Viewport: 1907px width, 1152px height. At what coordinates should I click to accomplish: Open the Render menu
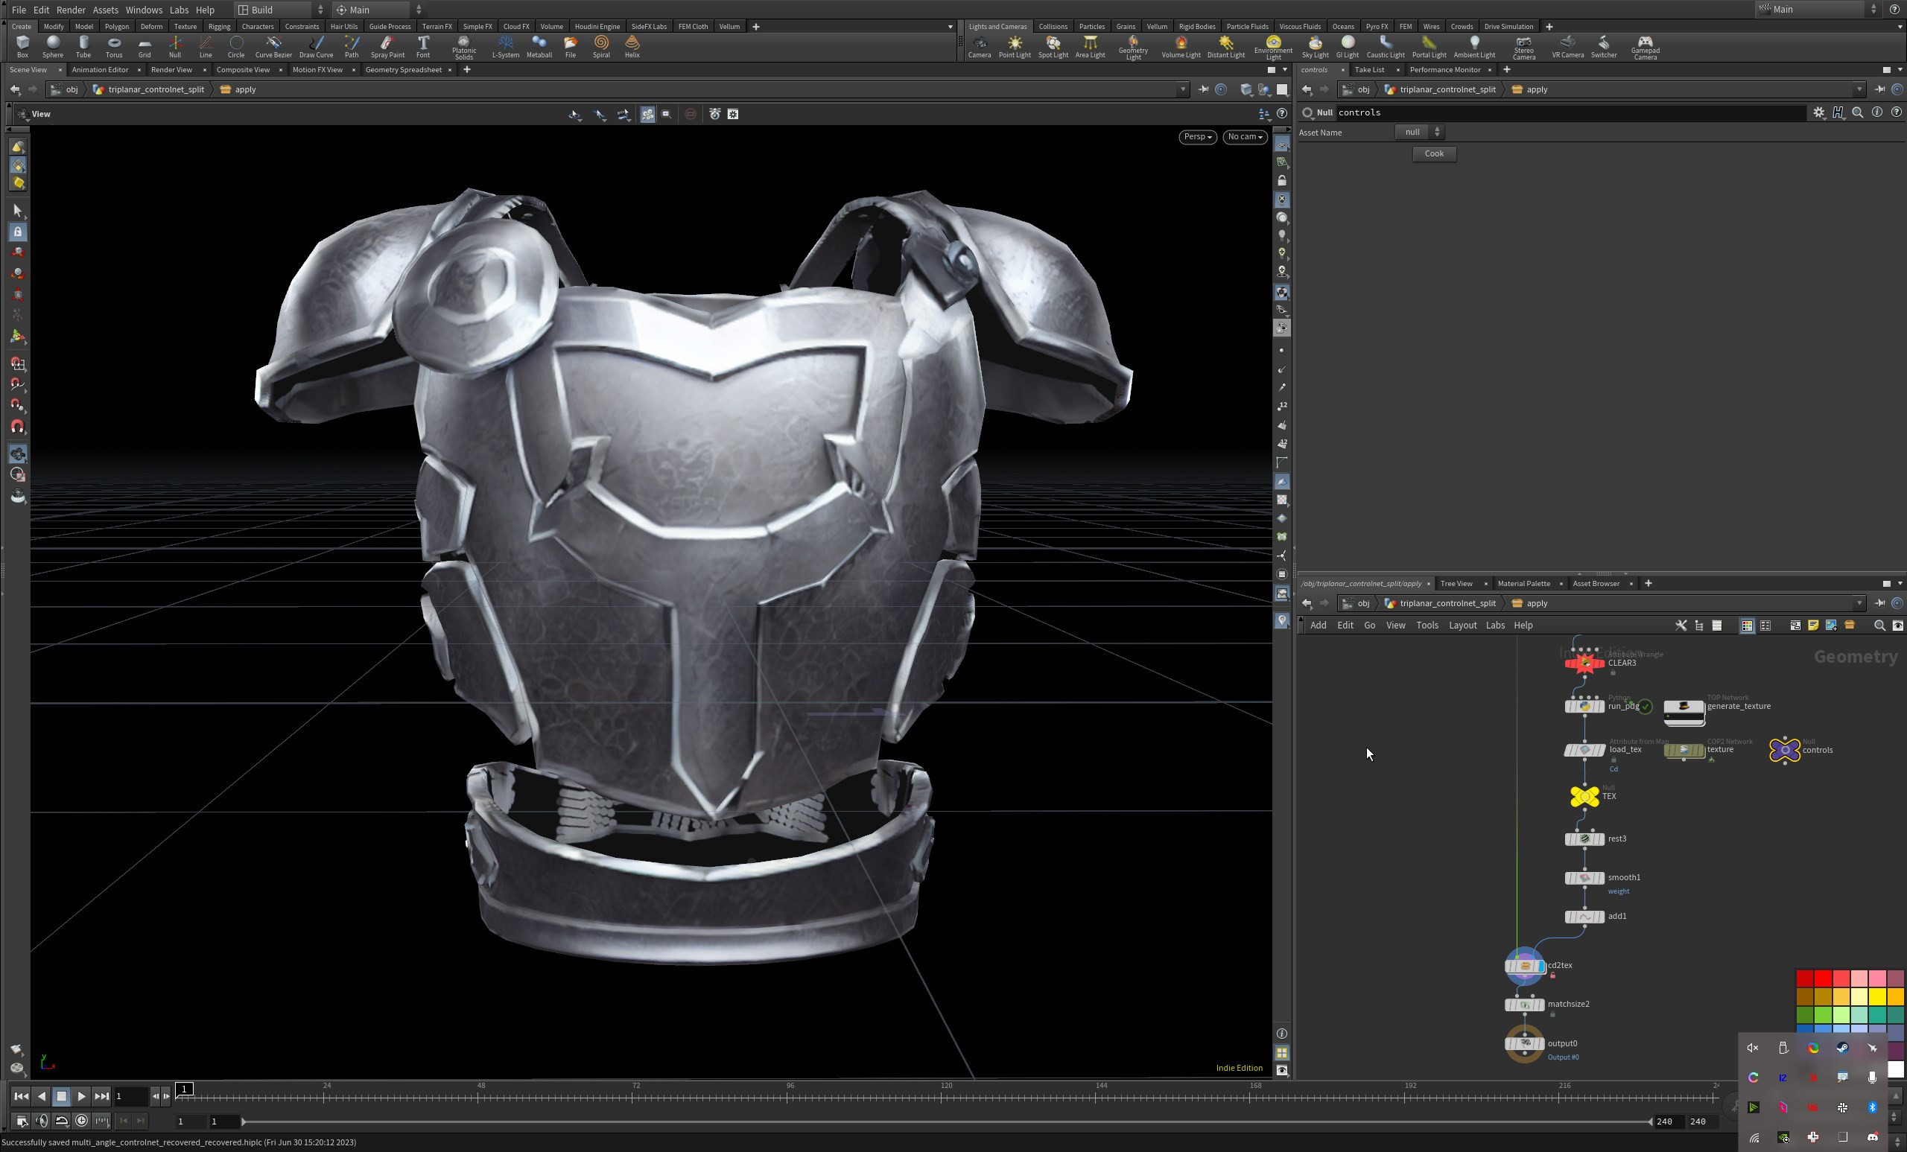(71, 10)
